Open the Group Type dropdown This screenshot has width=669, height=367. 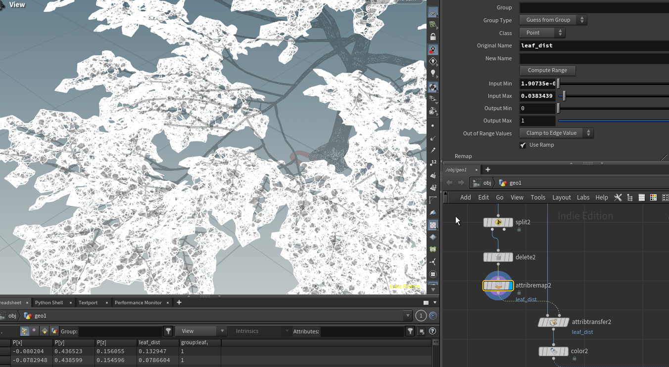click(553, 20)
